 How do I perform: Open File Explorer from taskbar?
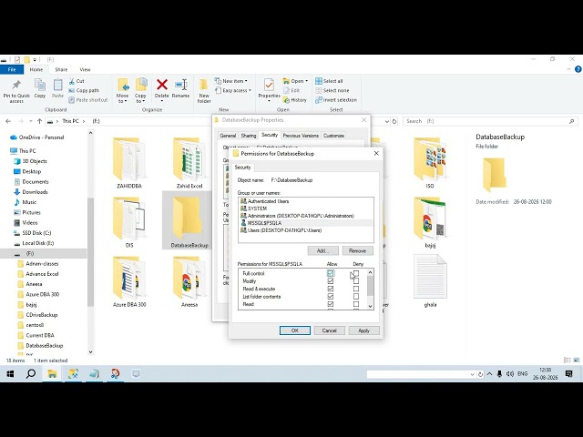pos(52,374)
